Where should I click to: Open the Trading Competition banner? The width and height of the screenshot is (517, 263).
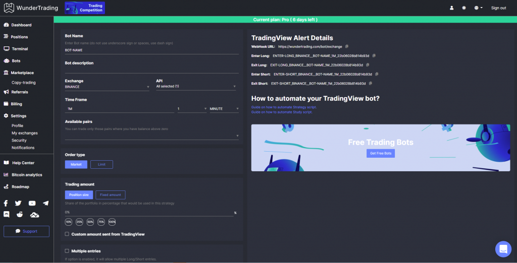(x=85, y=8)
